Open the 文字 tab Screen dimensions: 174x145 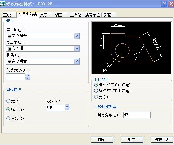point(46,15)
